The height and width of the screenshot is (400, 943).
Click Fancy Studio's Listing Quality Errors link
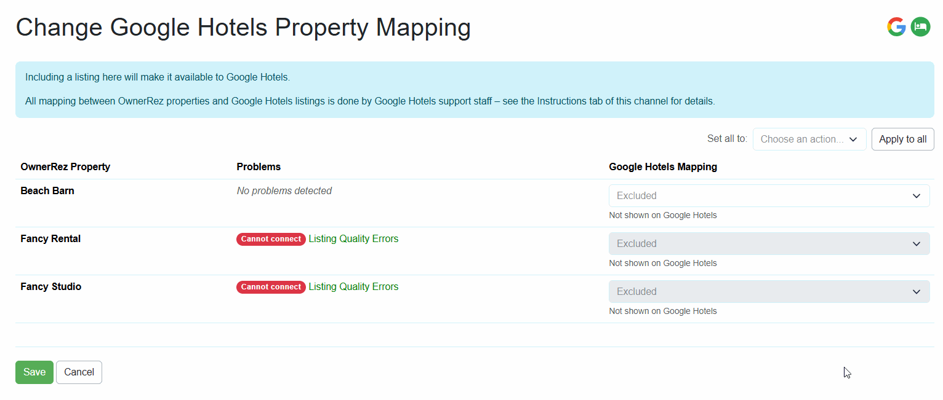pyautogui.click(x=353, y=286)
